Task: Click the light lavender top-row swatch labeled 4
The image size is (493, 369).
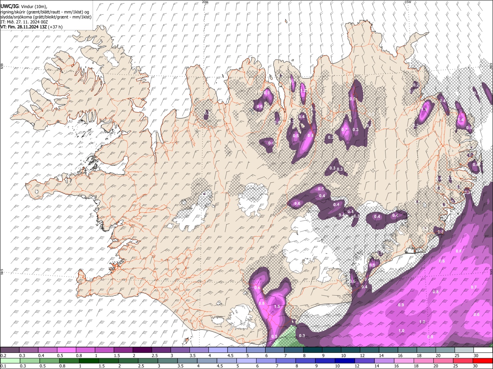Action: click(218, 350)
